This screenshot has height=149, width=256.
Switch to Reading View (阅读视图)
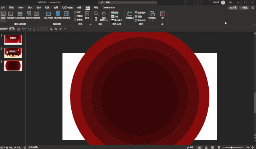click(36, 15)
